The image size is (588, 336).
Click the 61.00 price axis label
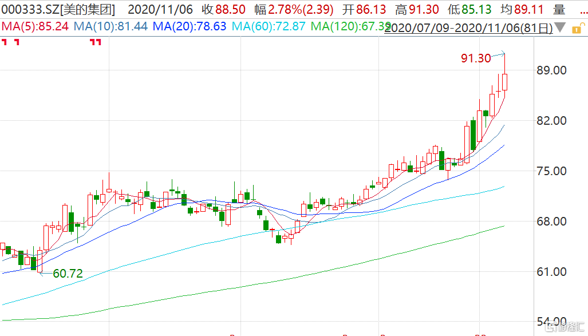(551, 271)
